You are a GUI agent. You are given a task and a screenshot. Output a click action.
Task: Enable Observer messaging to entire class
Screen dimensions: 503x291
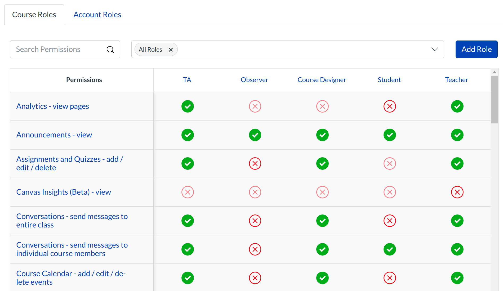click(x=255, y=221)
